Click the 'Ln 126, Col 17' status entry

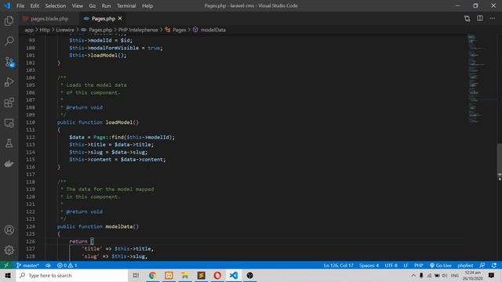click(338, 266)
